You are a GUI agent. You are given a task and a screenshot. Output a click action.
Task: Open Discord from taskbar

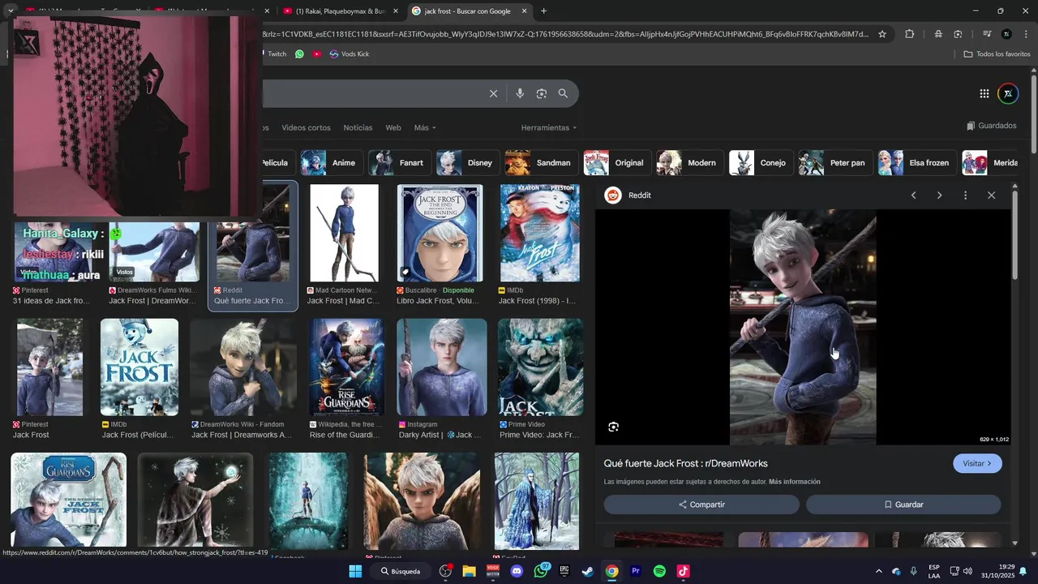pos(517,571)
